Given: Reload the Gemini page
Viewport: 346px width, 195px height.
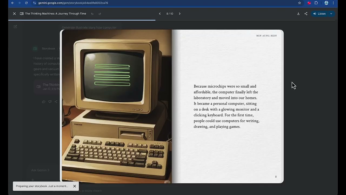Looking at the screenshot, I should (26, 3).
